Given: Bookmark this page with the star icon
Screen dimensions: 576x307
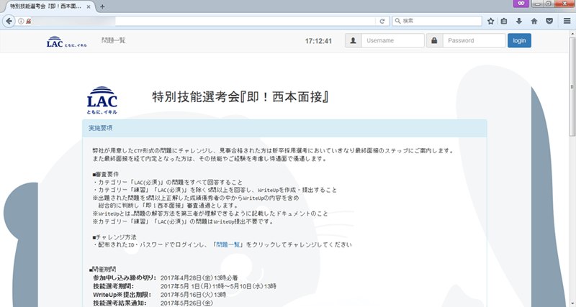Looking at the screenshot, I should pos(490,22).
